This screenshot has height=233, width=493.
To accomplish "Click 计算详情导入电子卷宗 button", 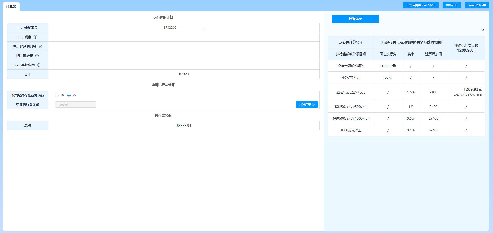I will 421,5.
